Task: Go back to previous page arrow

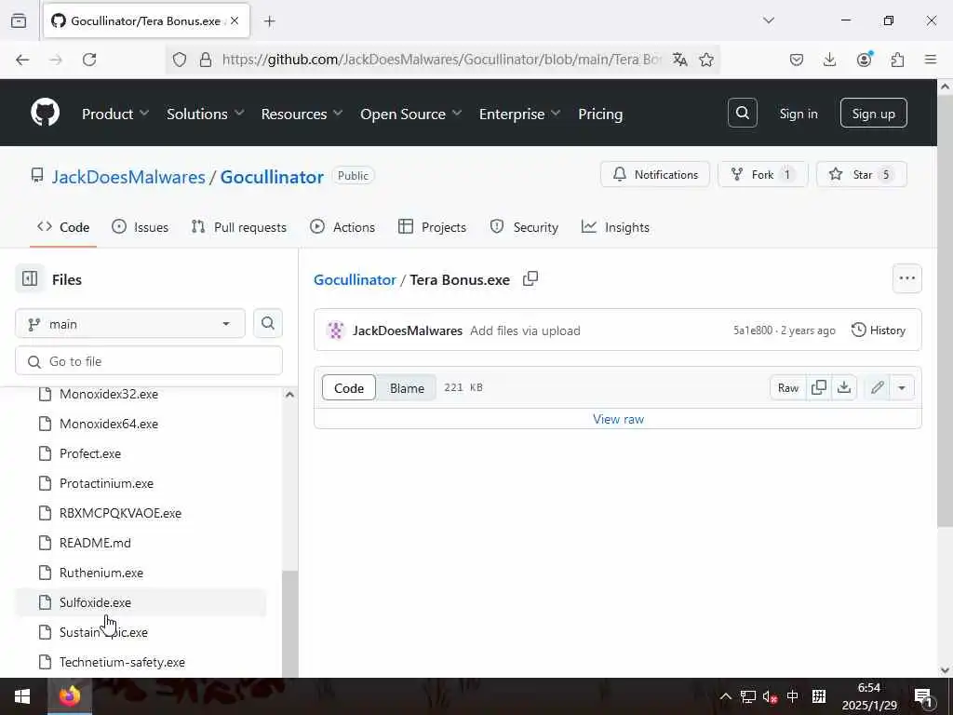Action: tap(22, 60)
